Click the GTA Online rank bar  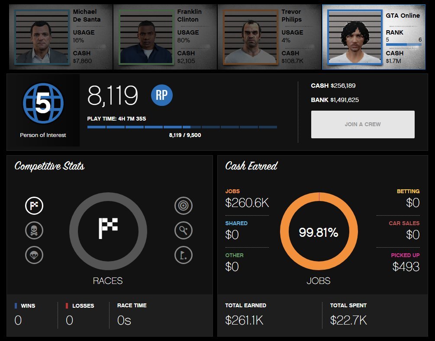[403, 45]
